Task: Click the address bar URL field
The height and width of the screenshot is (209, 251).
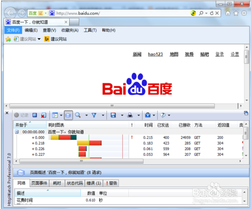Action: [122, 13]
